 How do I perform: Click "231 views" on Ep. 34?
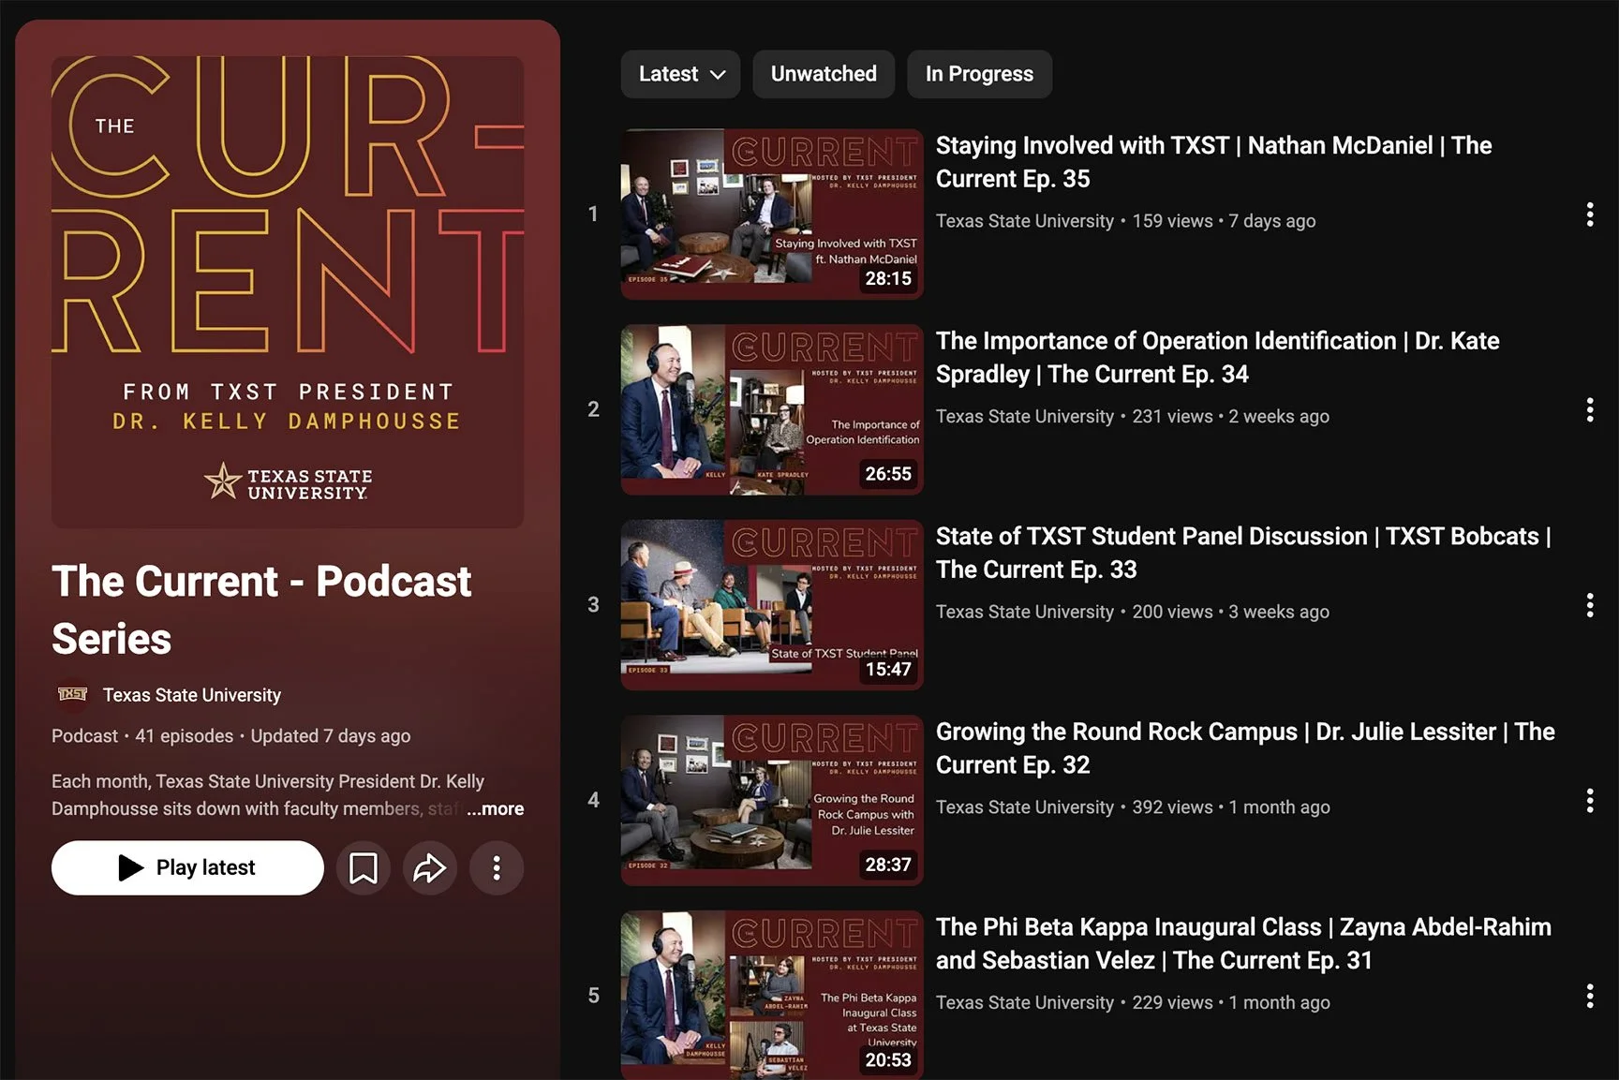pyautogui.click(x=1172, y=417)
